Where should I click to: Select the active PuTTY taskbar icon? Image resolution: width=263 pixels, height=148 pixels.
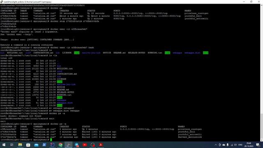tap(69, 145)
